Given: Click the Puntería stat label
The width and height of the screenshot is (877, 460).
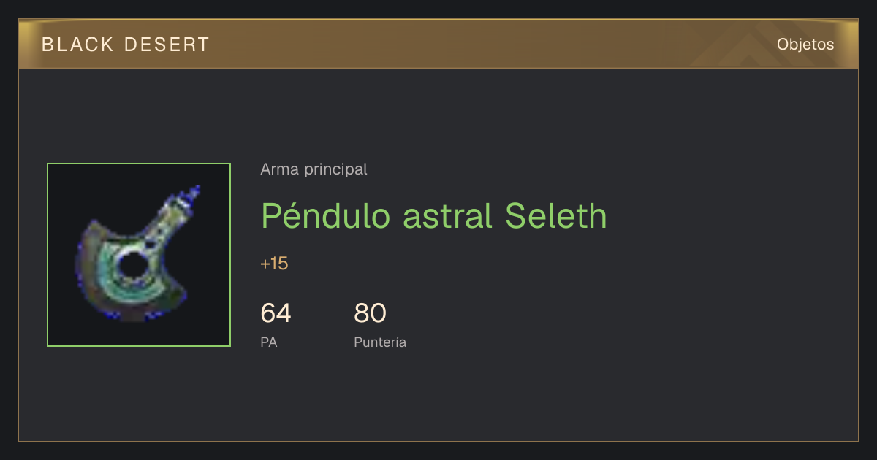Looking at the screenshot, I should 380,342.
